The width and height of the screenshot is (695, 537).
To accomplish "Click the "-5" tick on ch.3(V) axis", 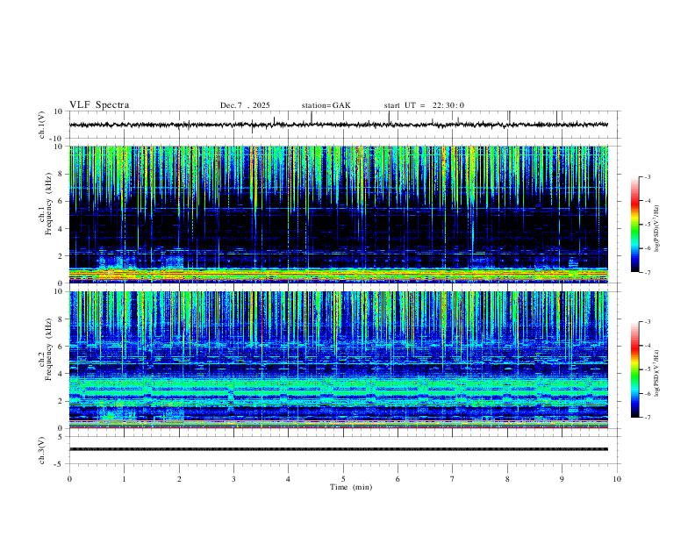I will point(59,464).
